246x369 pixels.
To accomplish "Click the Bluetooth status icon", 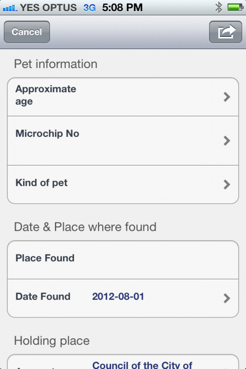I will pyautogui.click(x=219, y=7).
